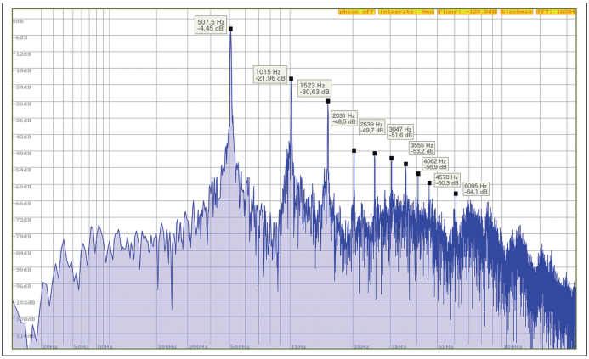This screenshot has width=589, height=359.
Task: Select the 3047 Hz harmonic label
Action: tap(400, 132)
